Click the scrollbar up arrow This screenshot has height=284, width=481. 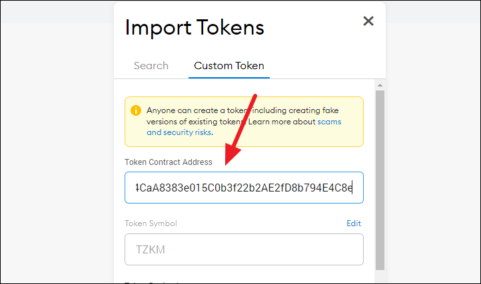tap(380, 85)
